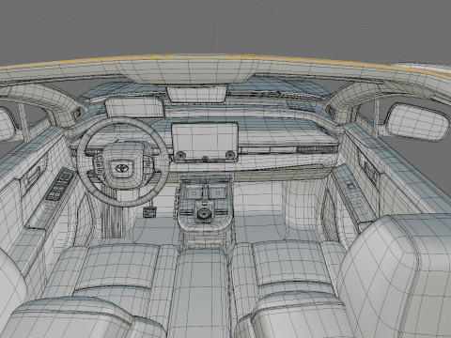451x338 pixels.
Task: Select the left cup holder on the console
Action: pos(194,192)
